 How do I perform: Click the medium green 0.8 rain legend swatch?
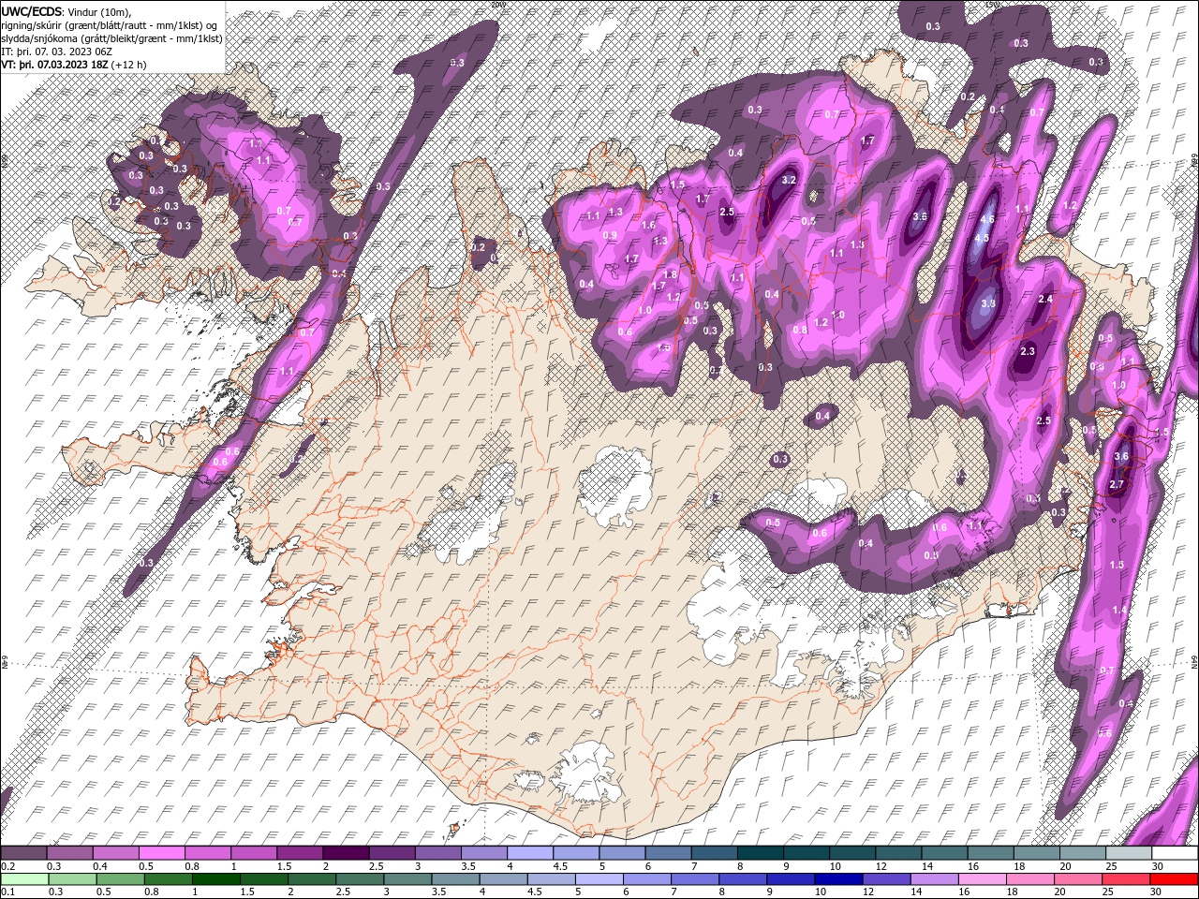(x=168, y=878)
